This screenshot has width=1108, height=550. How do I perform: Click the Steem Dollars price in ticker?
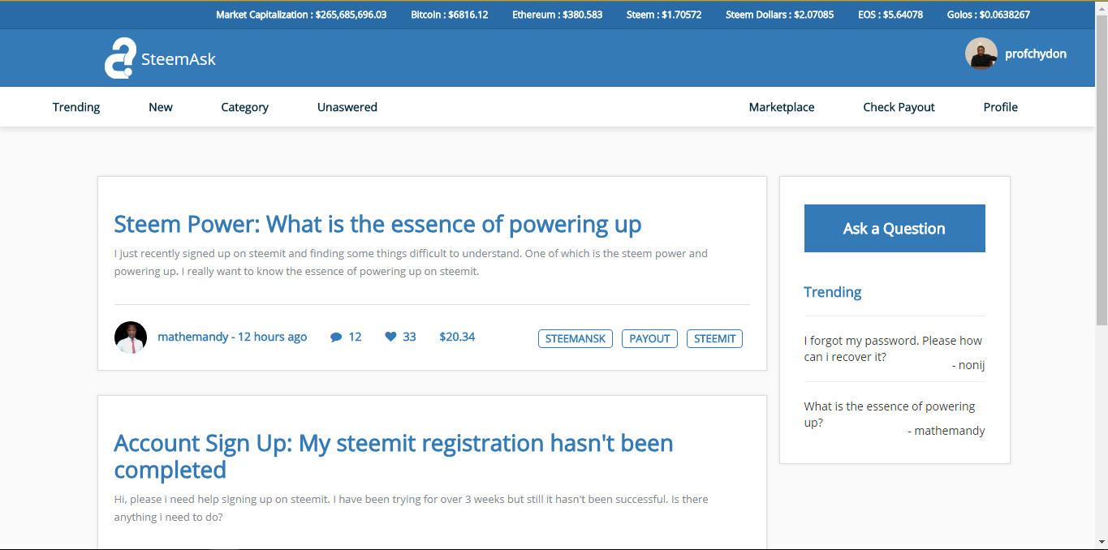point(779,15)
